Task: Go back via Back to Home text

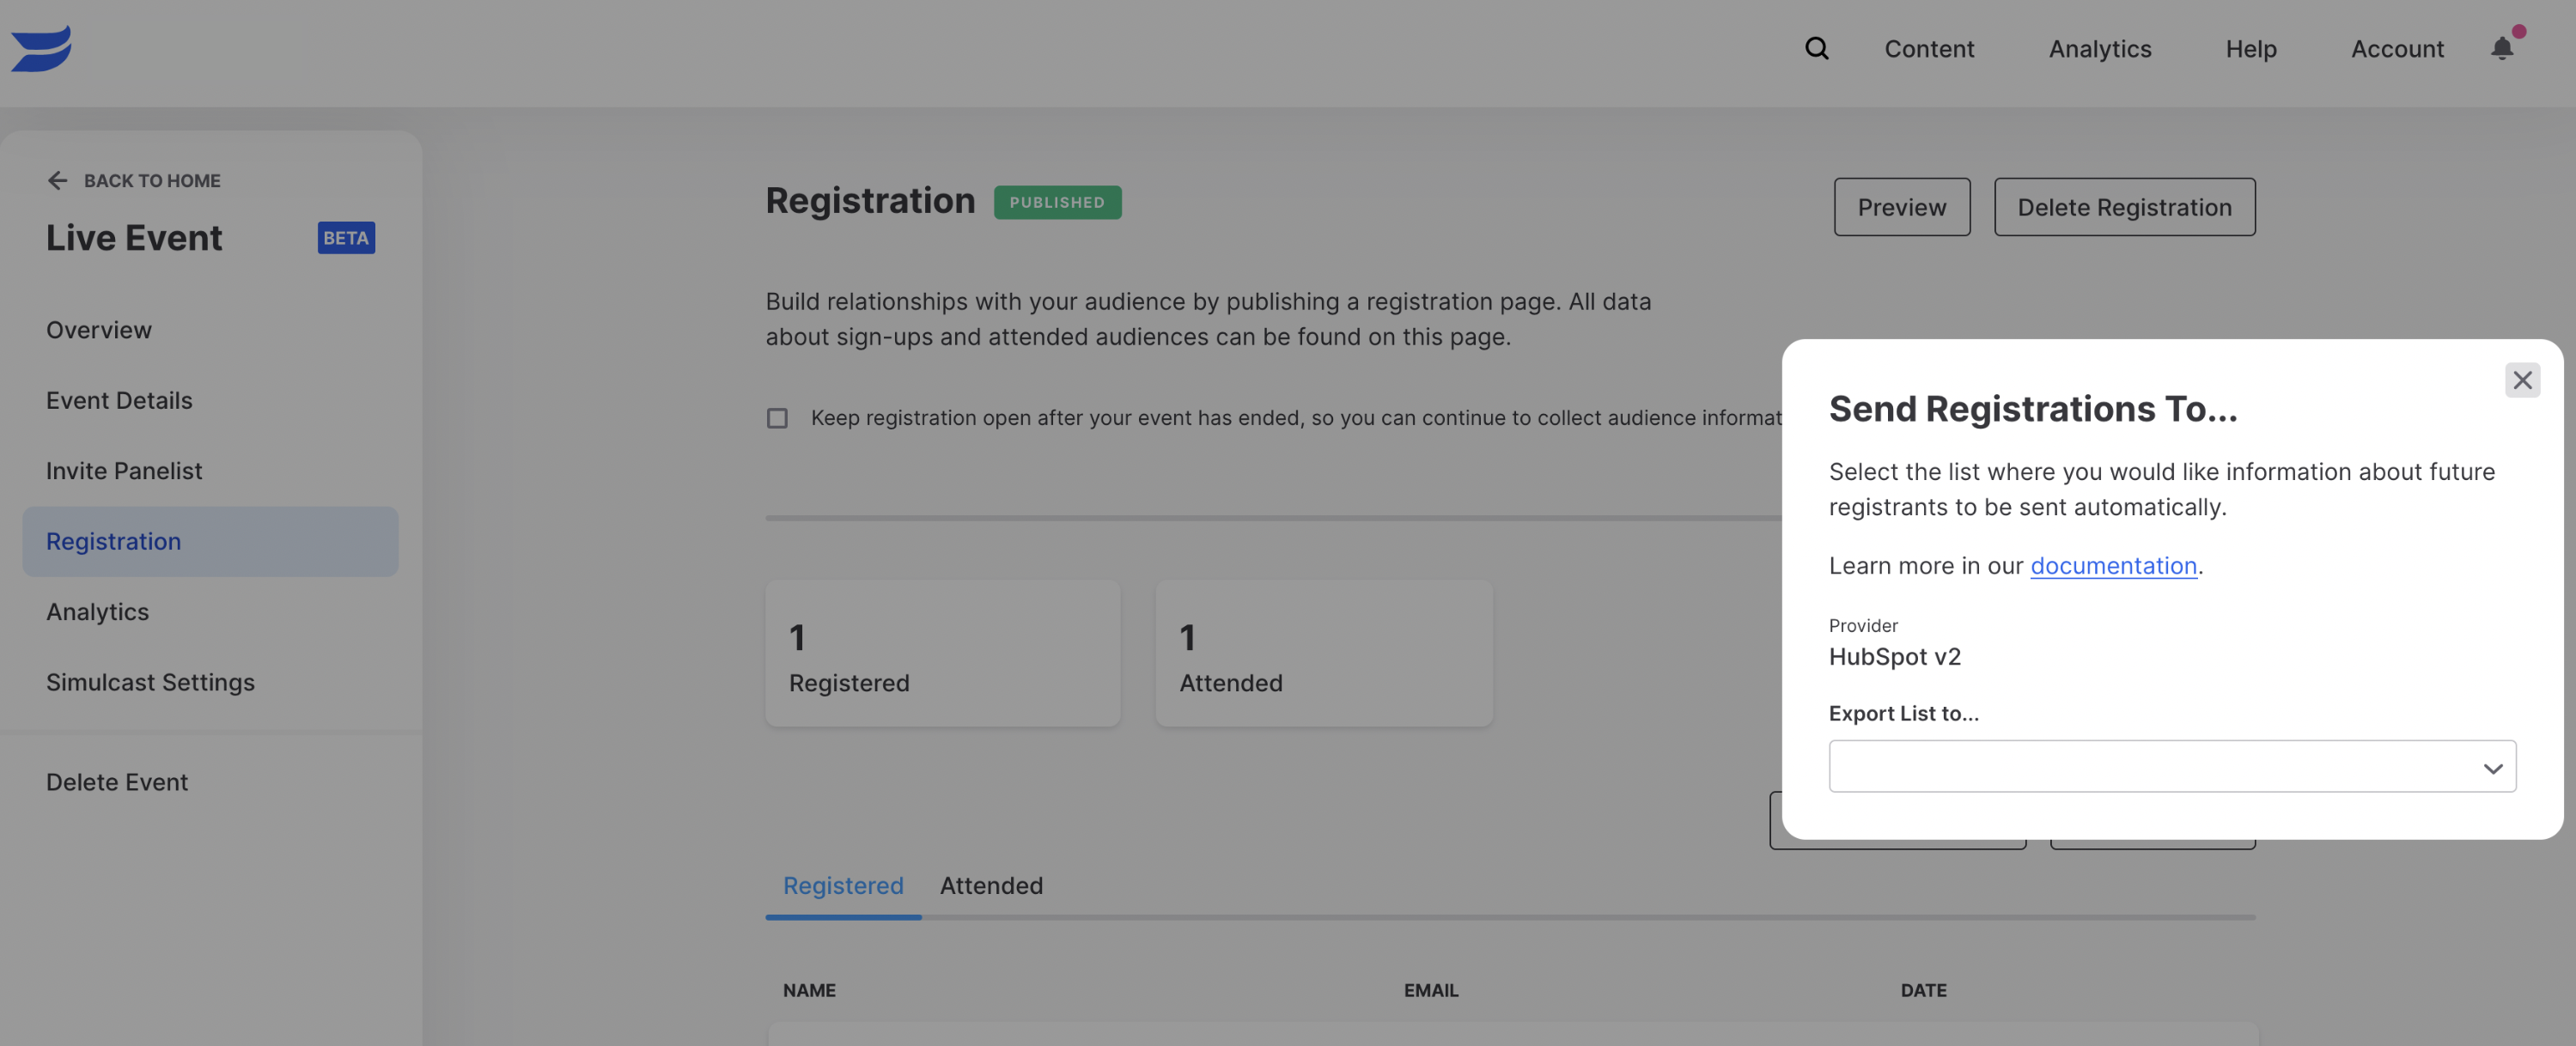Action: (152, 181)
